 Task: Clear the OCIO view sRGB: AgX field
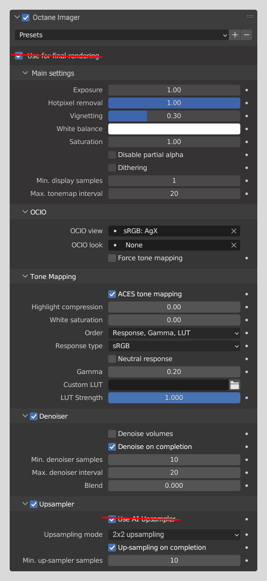(234, 231)
